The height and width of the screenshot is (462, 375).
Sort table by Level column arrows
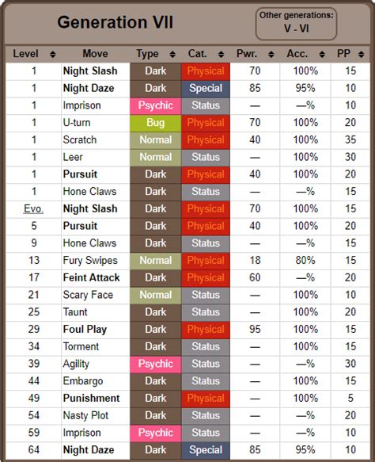pos(53,54)
